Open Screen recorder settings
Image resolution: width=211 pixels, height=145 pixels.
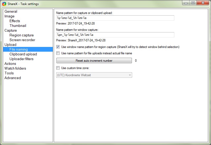pyautogui.click(x=22, y=40)
